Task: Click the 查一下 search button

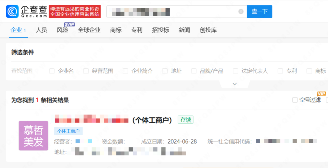Action: coord(260,12)
